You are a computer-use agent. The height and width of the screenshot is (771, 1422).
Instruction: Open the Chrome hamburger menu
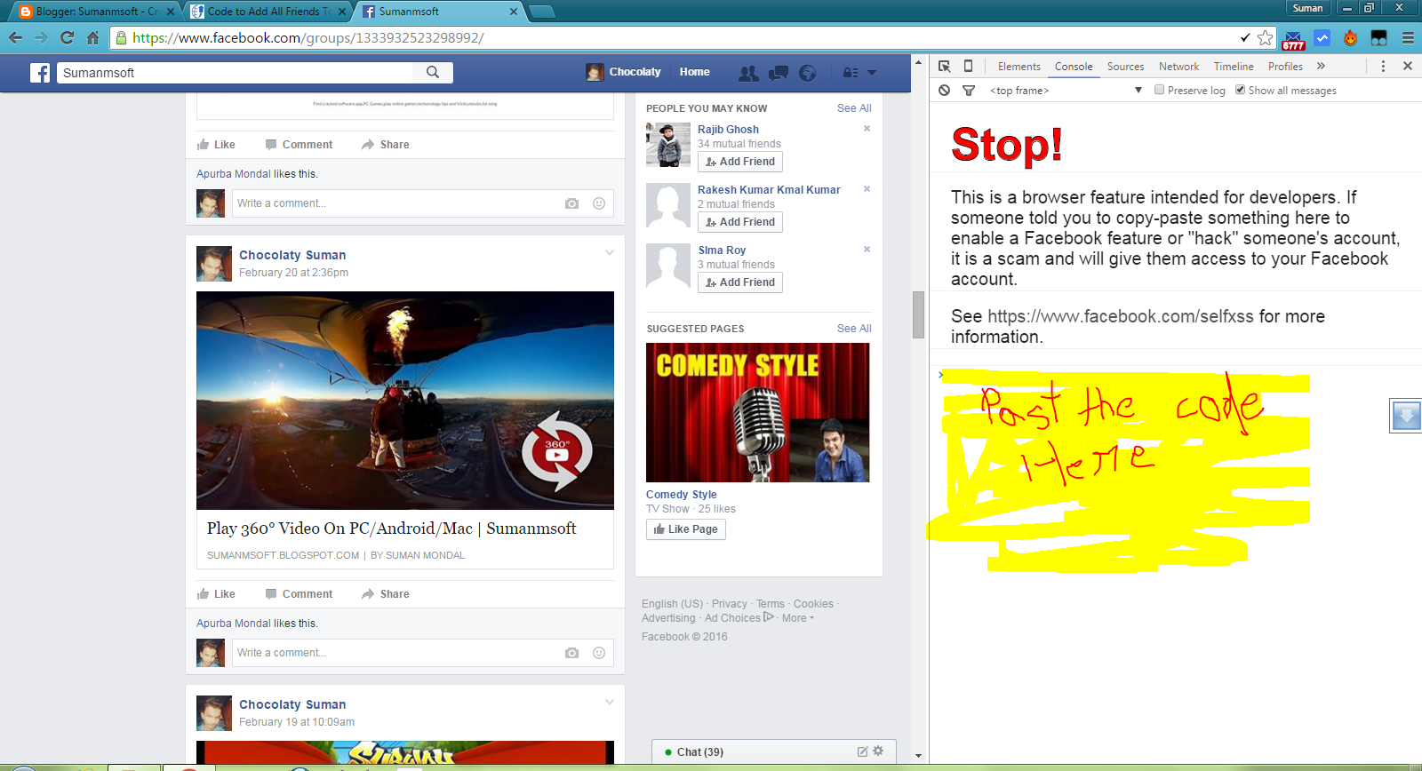tap(1408, 38)
